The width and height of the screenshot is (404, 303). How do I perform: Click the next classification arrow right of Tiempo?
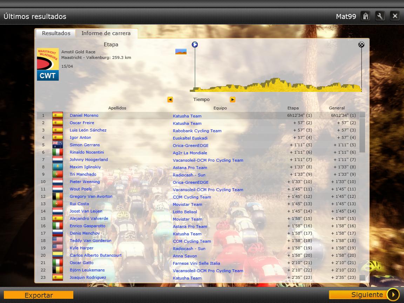pos(233,100)
